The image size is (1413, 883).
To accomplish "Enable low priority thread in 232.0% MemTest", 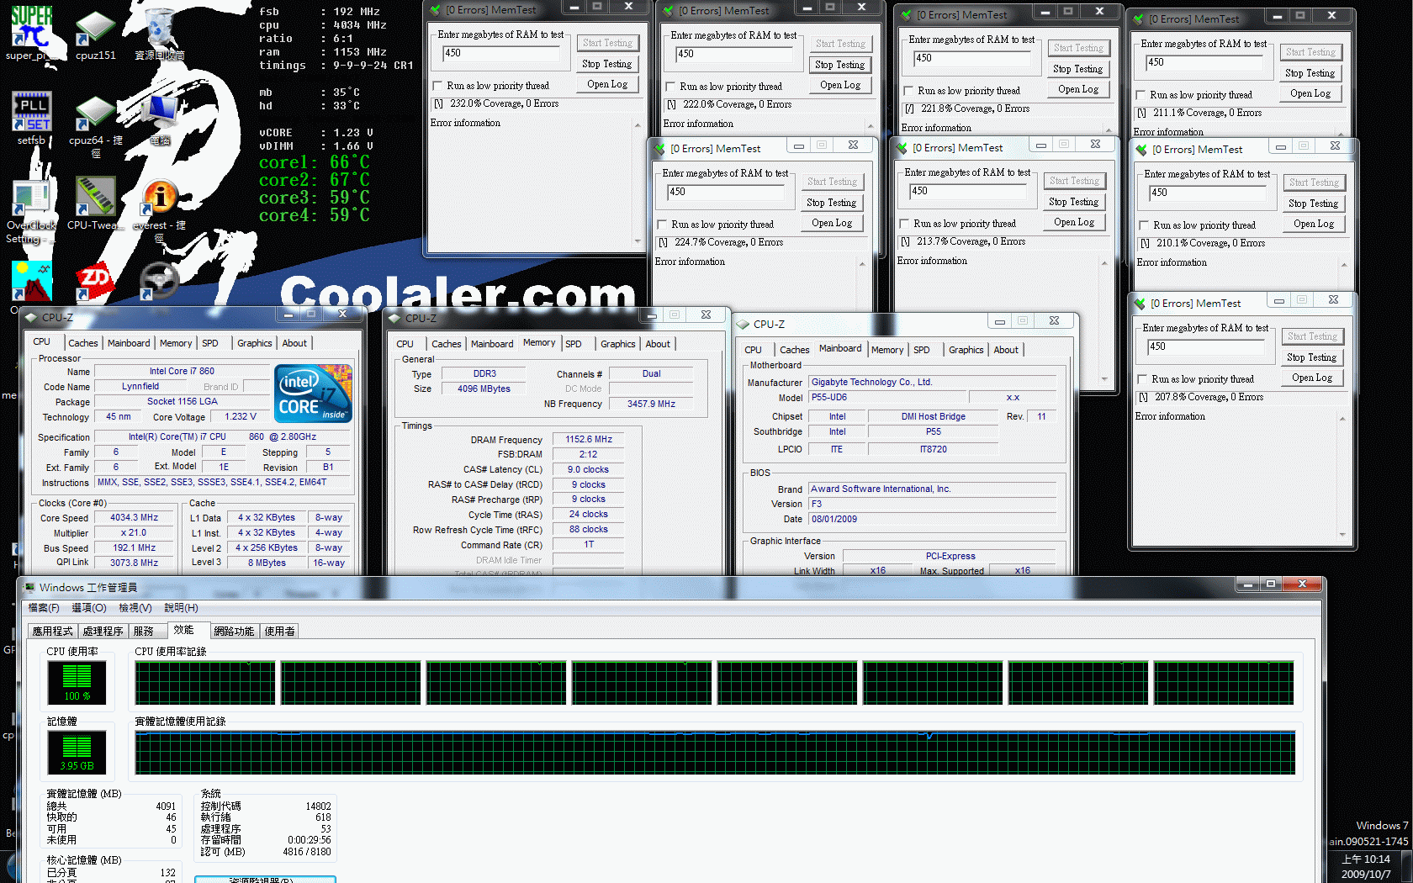I will [437, 86].
